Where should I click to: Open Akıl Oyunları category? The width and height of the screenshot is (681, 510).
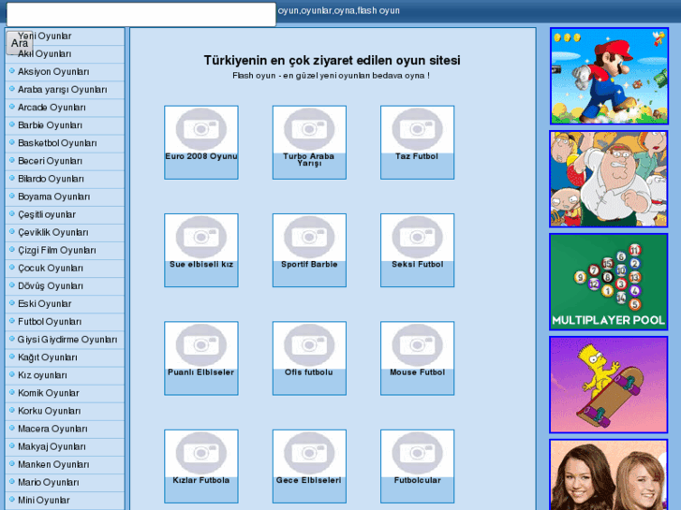tap(44, 54)
